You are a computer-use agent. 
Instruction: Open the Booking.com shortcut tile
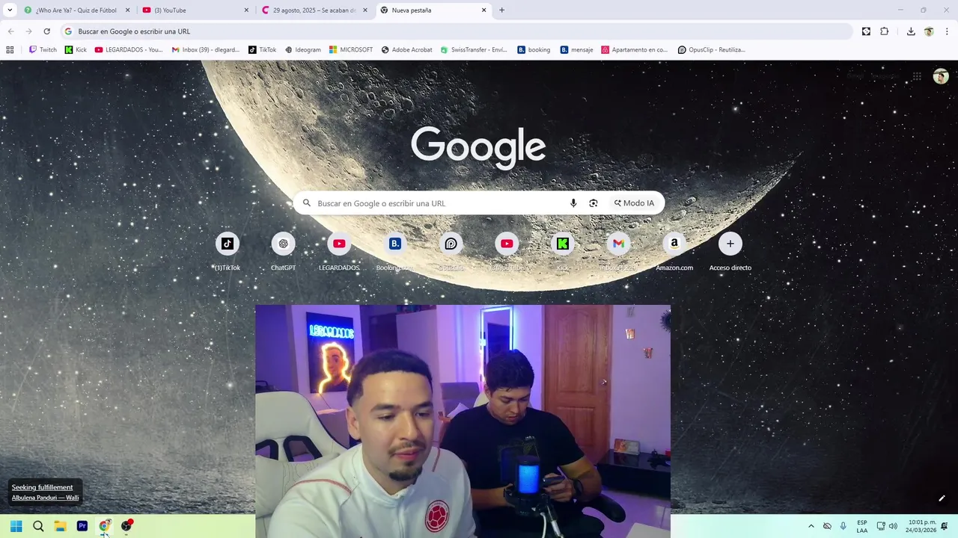(395, 253)
